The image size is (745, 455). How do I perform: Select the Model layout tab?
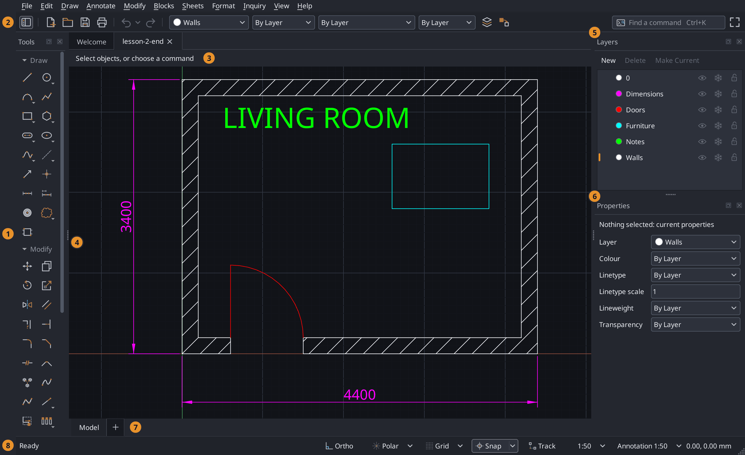(89, 427)
